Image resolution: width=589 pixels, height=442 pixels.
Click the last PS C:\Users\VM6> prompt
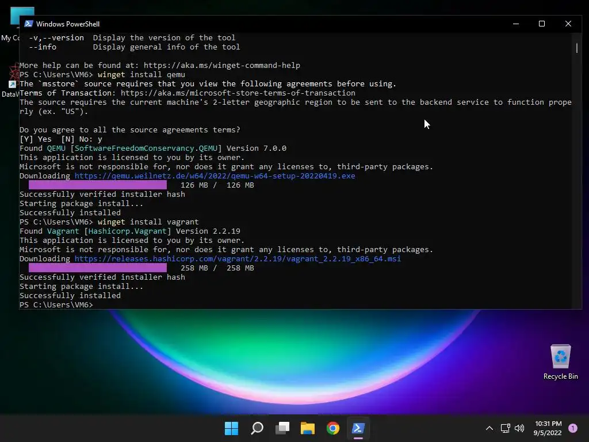(56, 305)
